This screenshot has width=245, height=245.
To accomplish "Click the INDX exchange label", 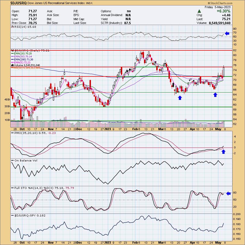I will click(x=89, y=3).
